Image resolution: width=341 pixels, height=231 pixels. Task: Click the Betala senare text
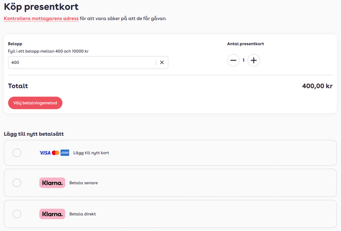(84, 183)
